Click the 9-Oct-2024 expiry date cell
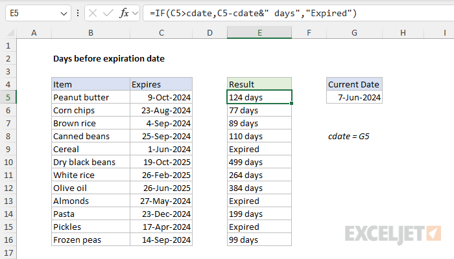The image size is (454, 259). [161, 97]
